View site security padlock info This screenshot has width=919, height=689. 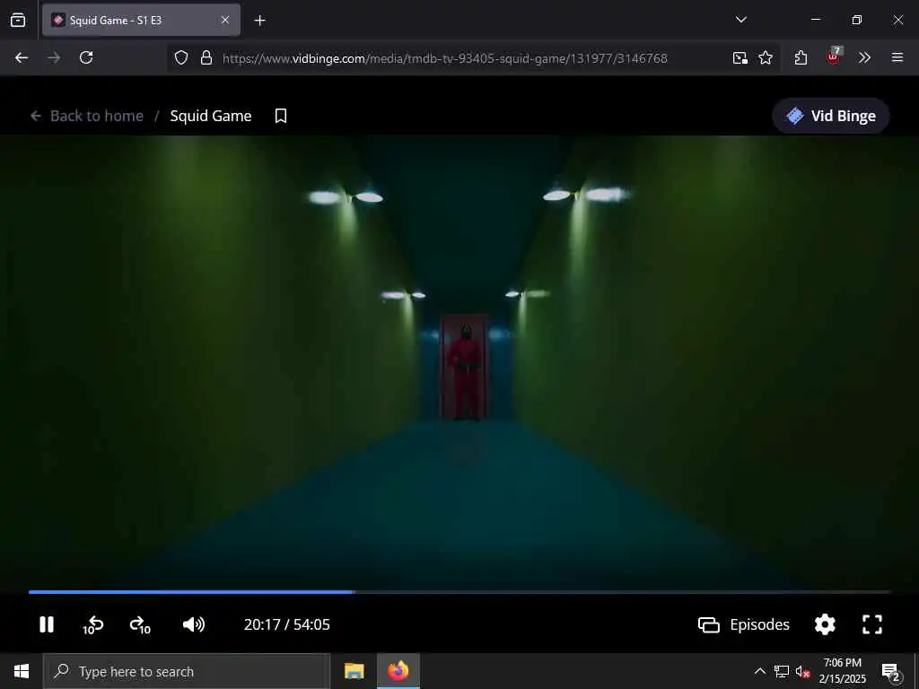[x=206, y=57]
